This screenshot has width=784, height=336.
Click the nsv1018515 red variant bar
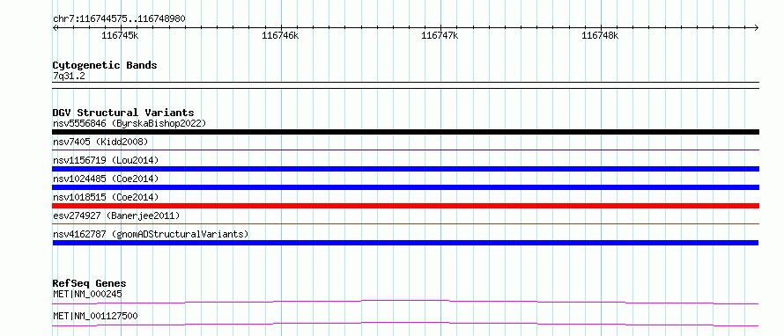[x=405, y=206]
